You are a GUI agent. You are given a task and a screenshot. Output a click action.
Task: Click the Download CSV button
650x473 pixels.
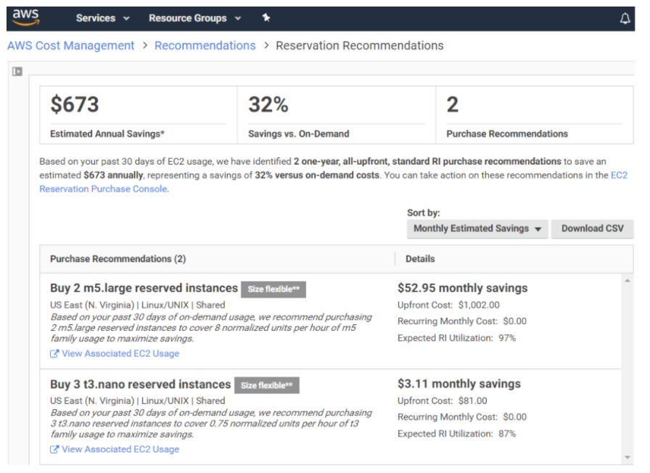[592, 229]
